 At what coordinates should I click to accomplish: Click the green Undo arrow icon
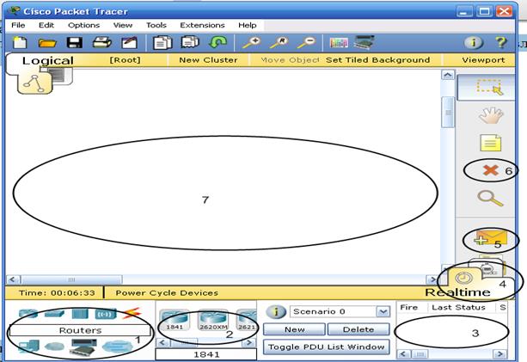point(218,43)
